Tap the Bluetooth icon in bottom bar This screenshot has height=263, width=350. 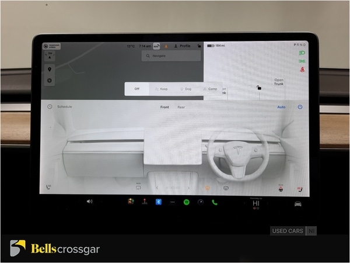[157, 202]
